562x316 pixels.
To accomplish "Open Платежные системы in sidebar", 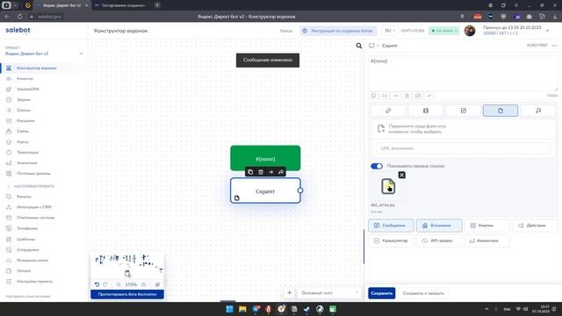I will pos(35,218).
